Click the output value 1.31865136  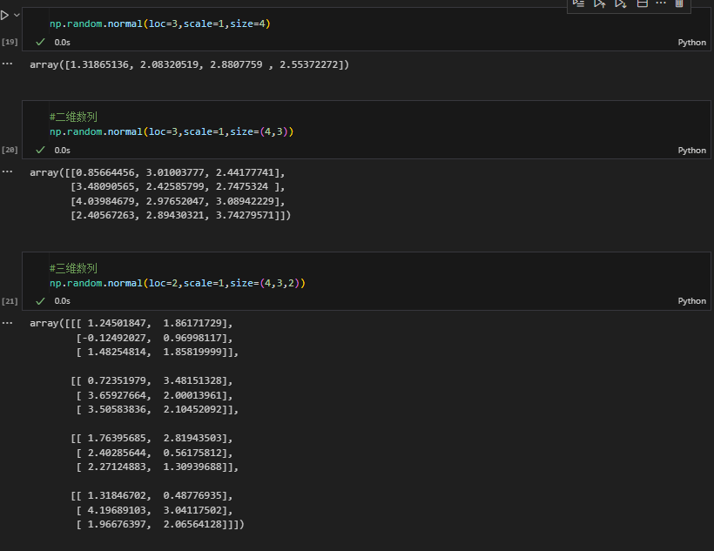coord(99,64)
